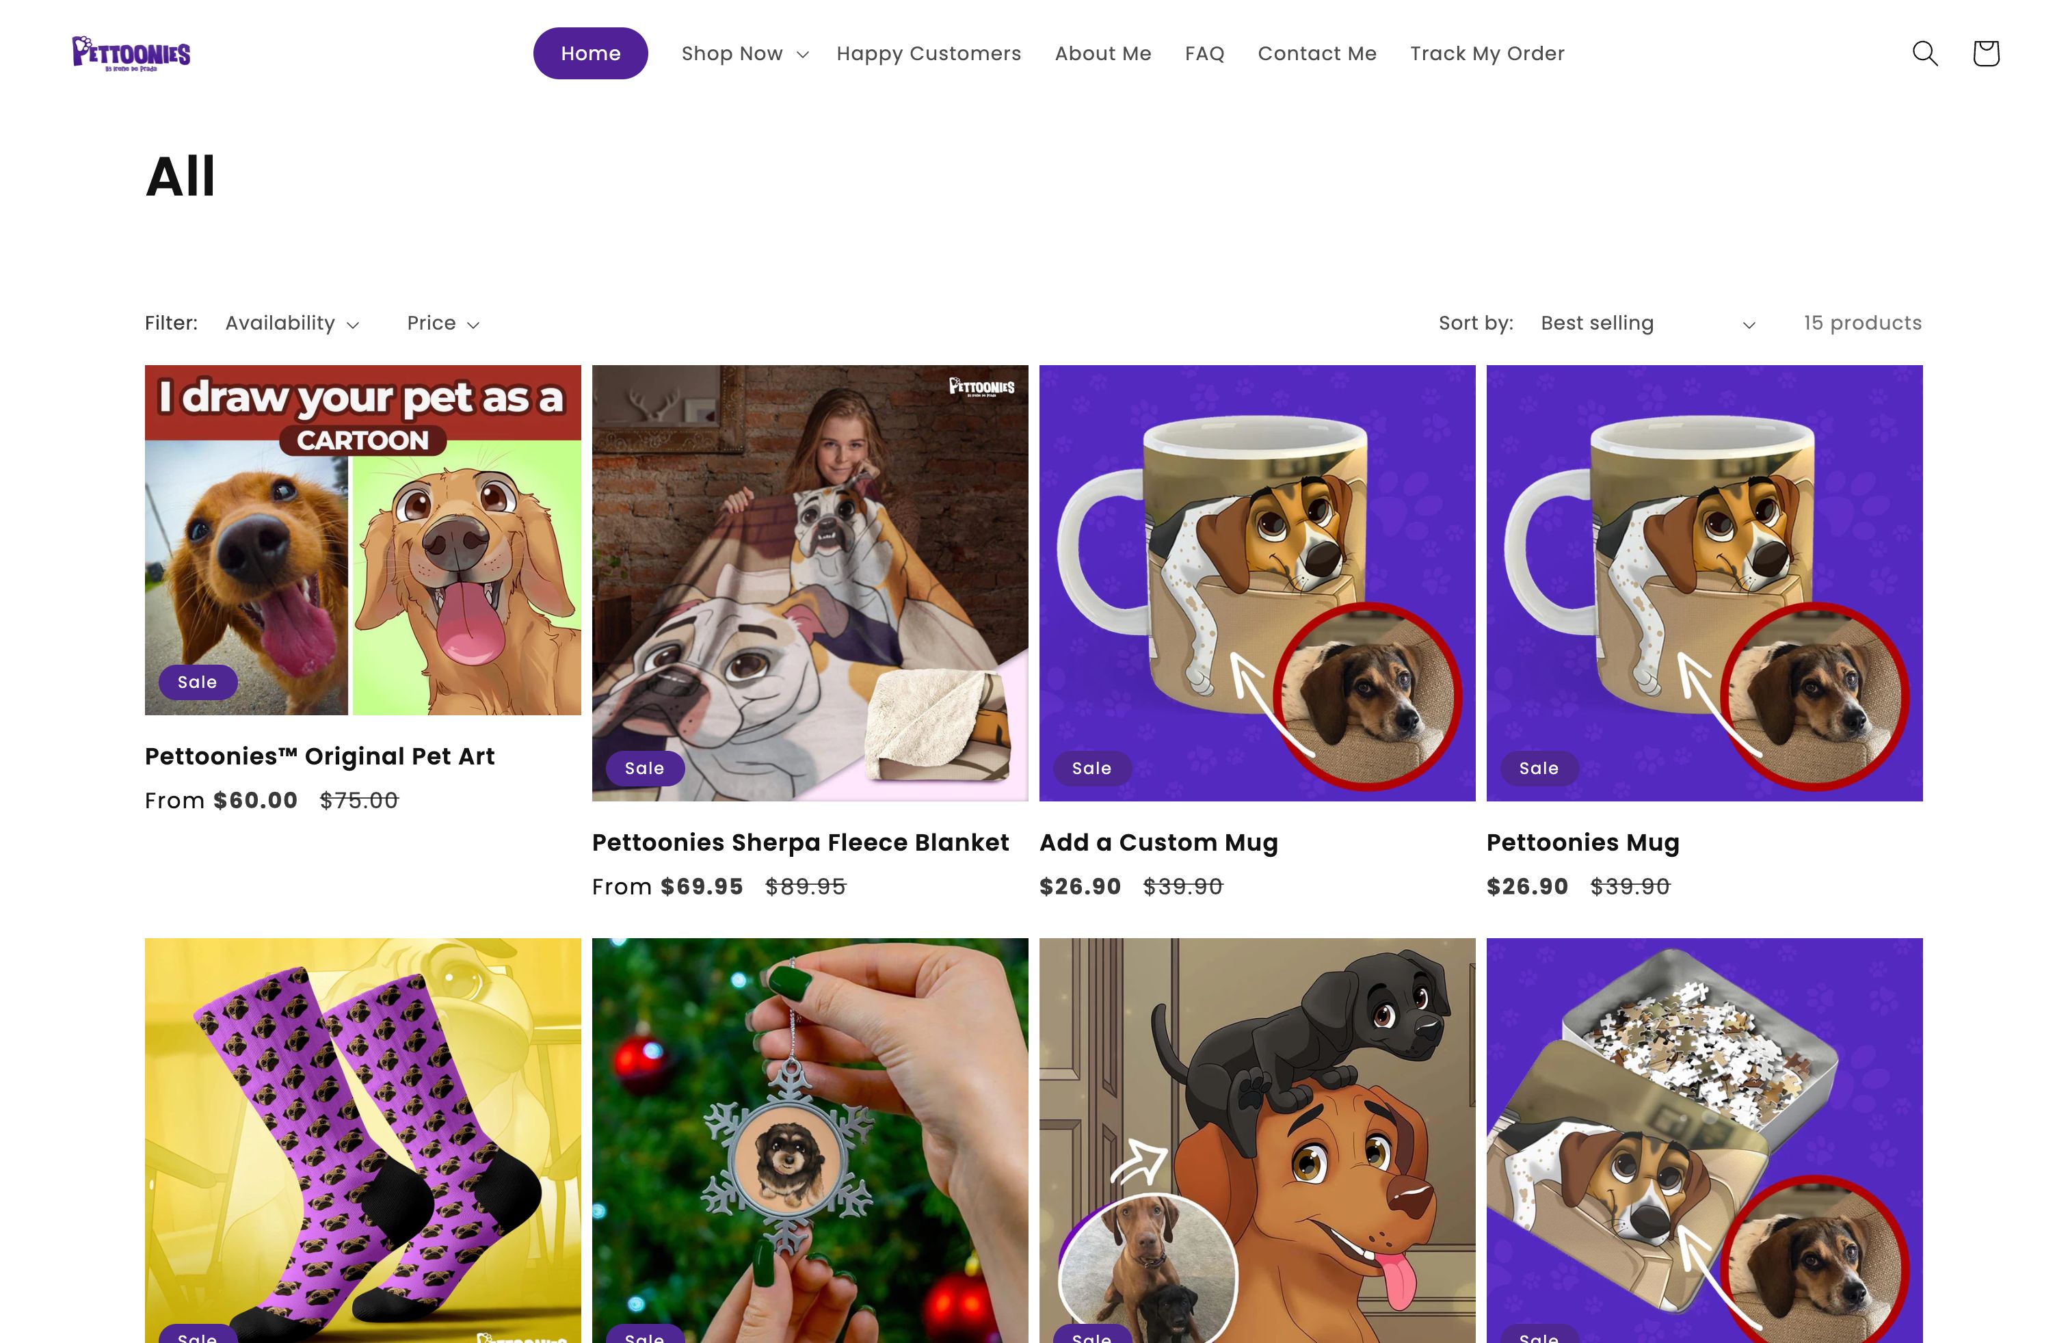This screenshot has width=2068, height=1343.
Task: Open the shopping cart icon
Action: (x=1985, y=53)
